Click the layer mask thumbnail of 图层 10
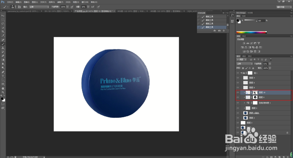293x158 pixels. point(255,92)
